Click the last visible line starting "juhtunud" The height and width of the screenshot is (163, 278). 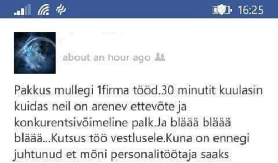pyautogui.click(x=122, y=155)
